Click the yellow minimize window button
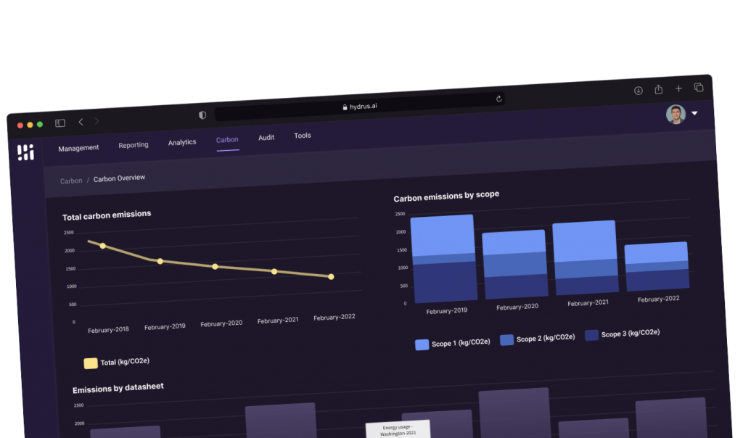Screen dimensions: 743x438 coord(30,125)
